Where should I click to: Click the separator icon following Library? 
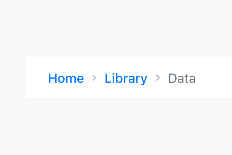click(158, 78)
